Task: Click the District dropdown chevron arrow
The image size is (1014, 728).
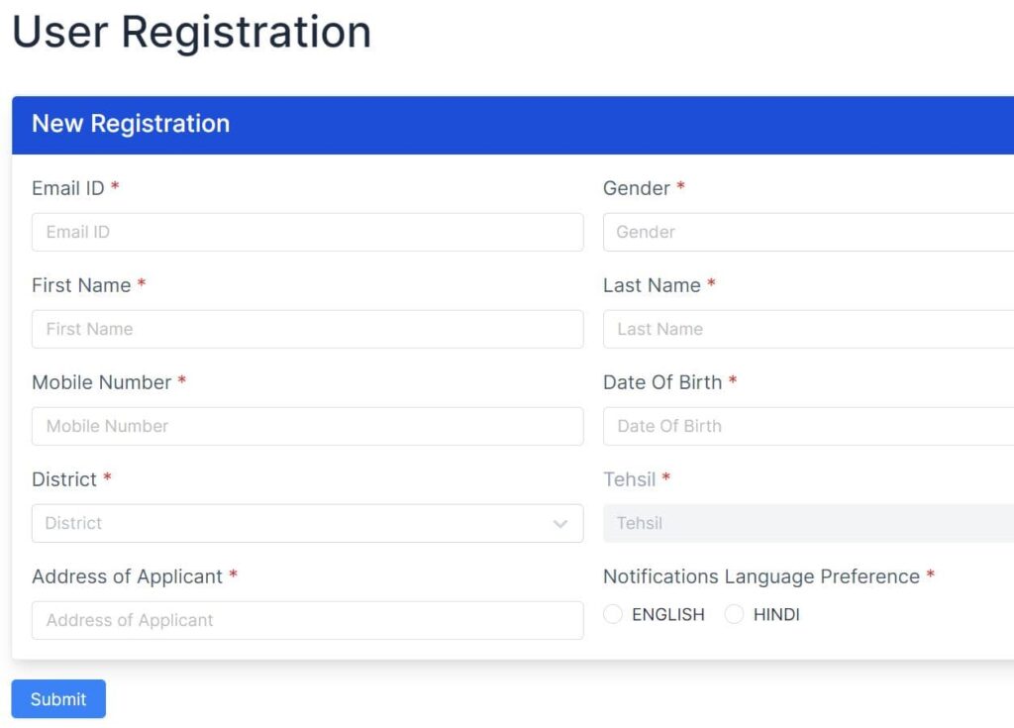Action: coord(560,524)
